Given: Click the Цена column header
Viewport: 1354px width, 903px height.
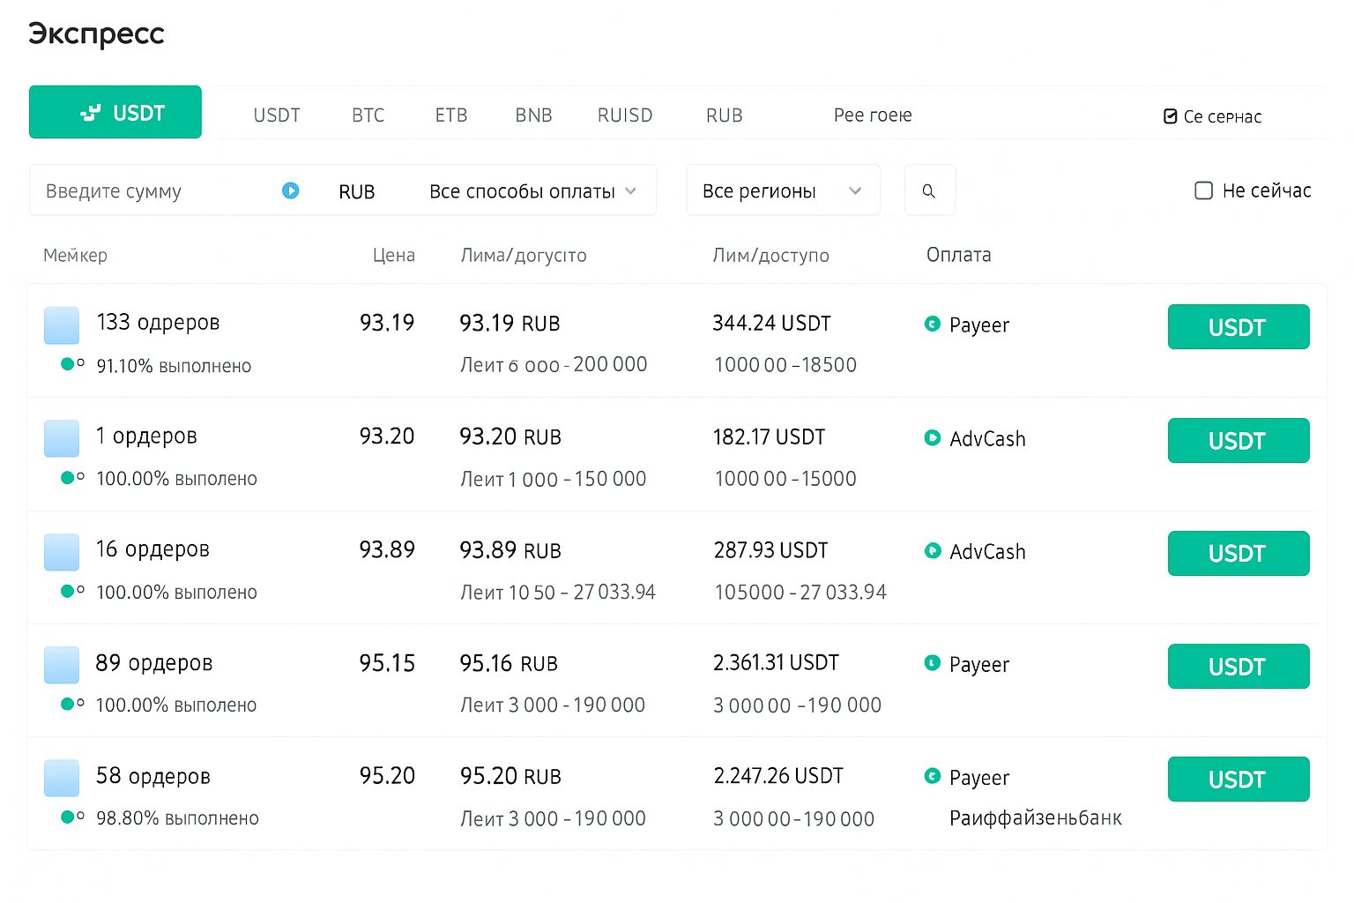Looking at the screenshot, I should 393,255.
